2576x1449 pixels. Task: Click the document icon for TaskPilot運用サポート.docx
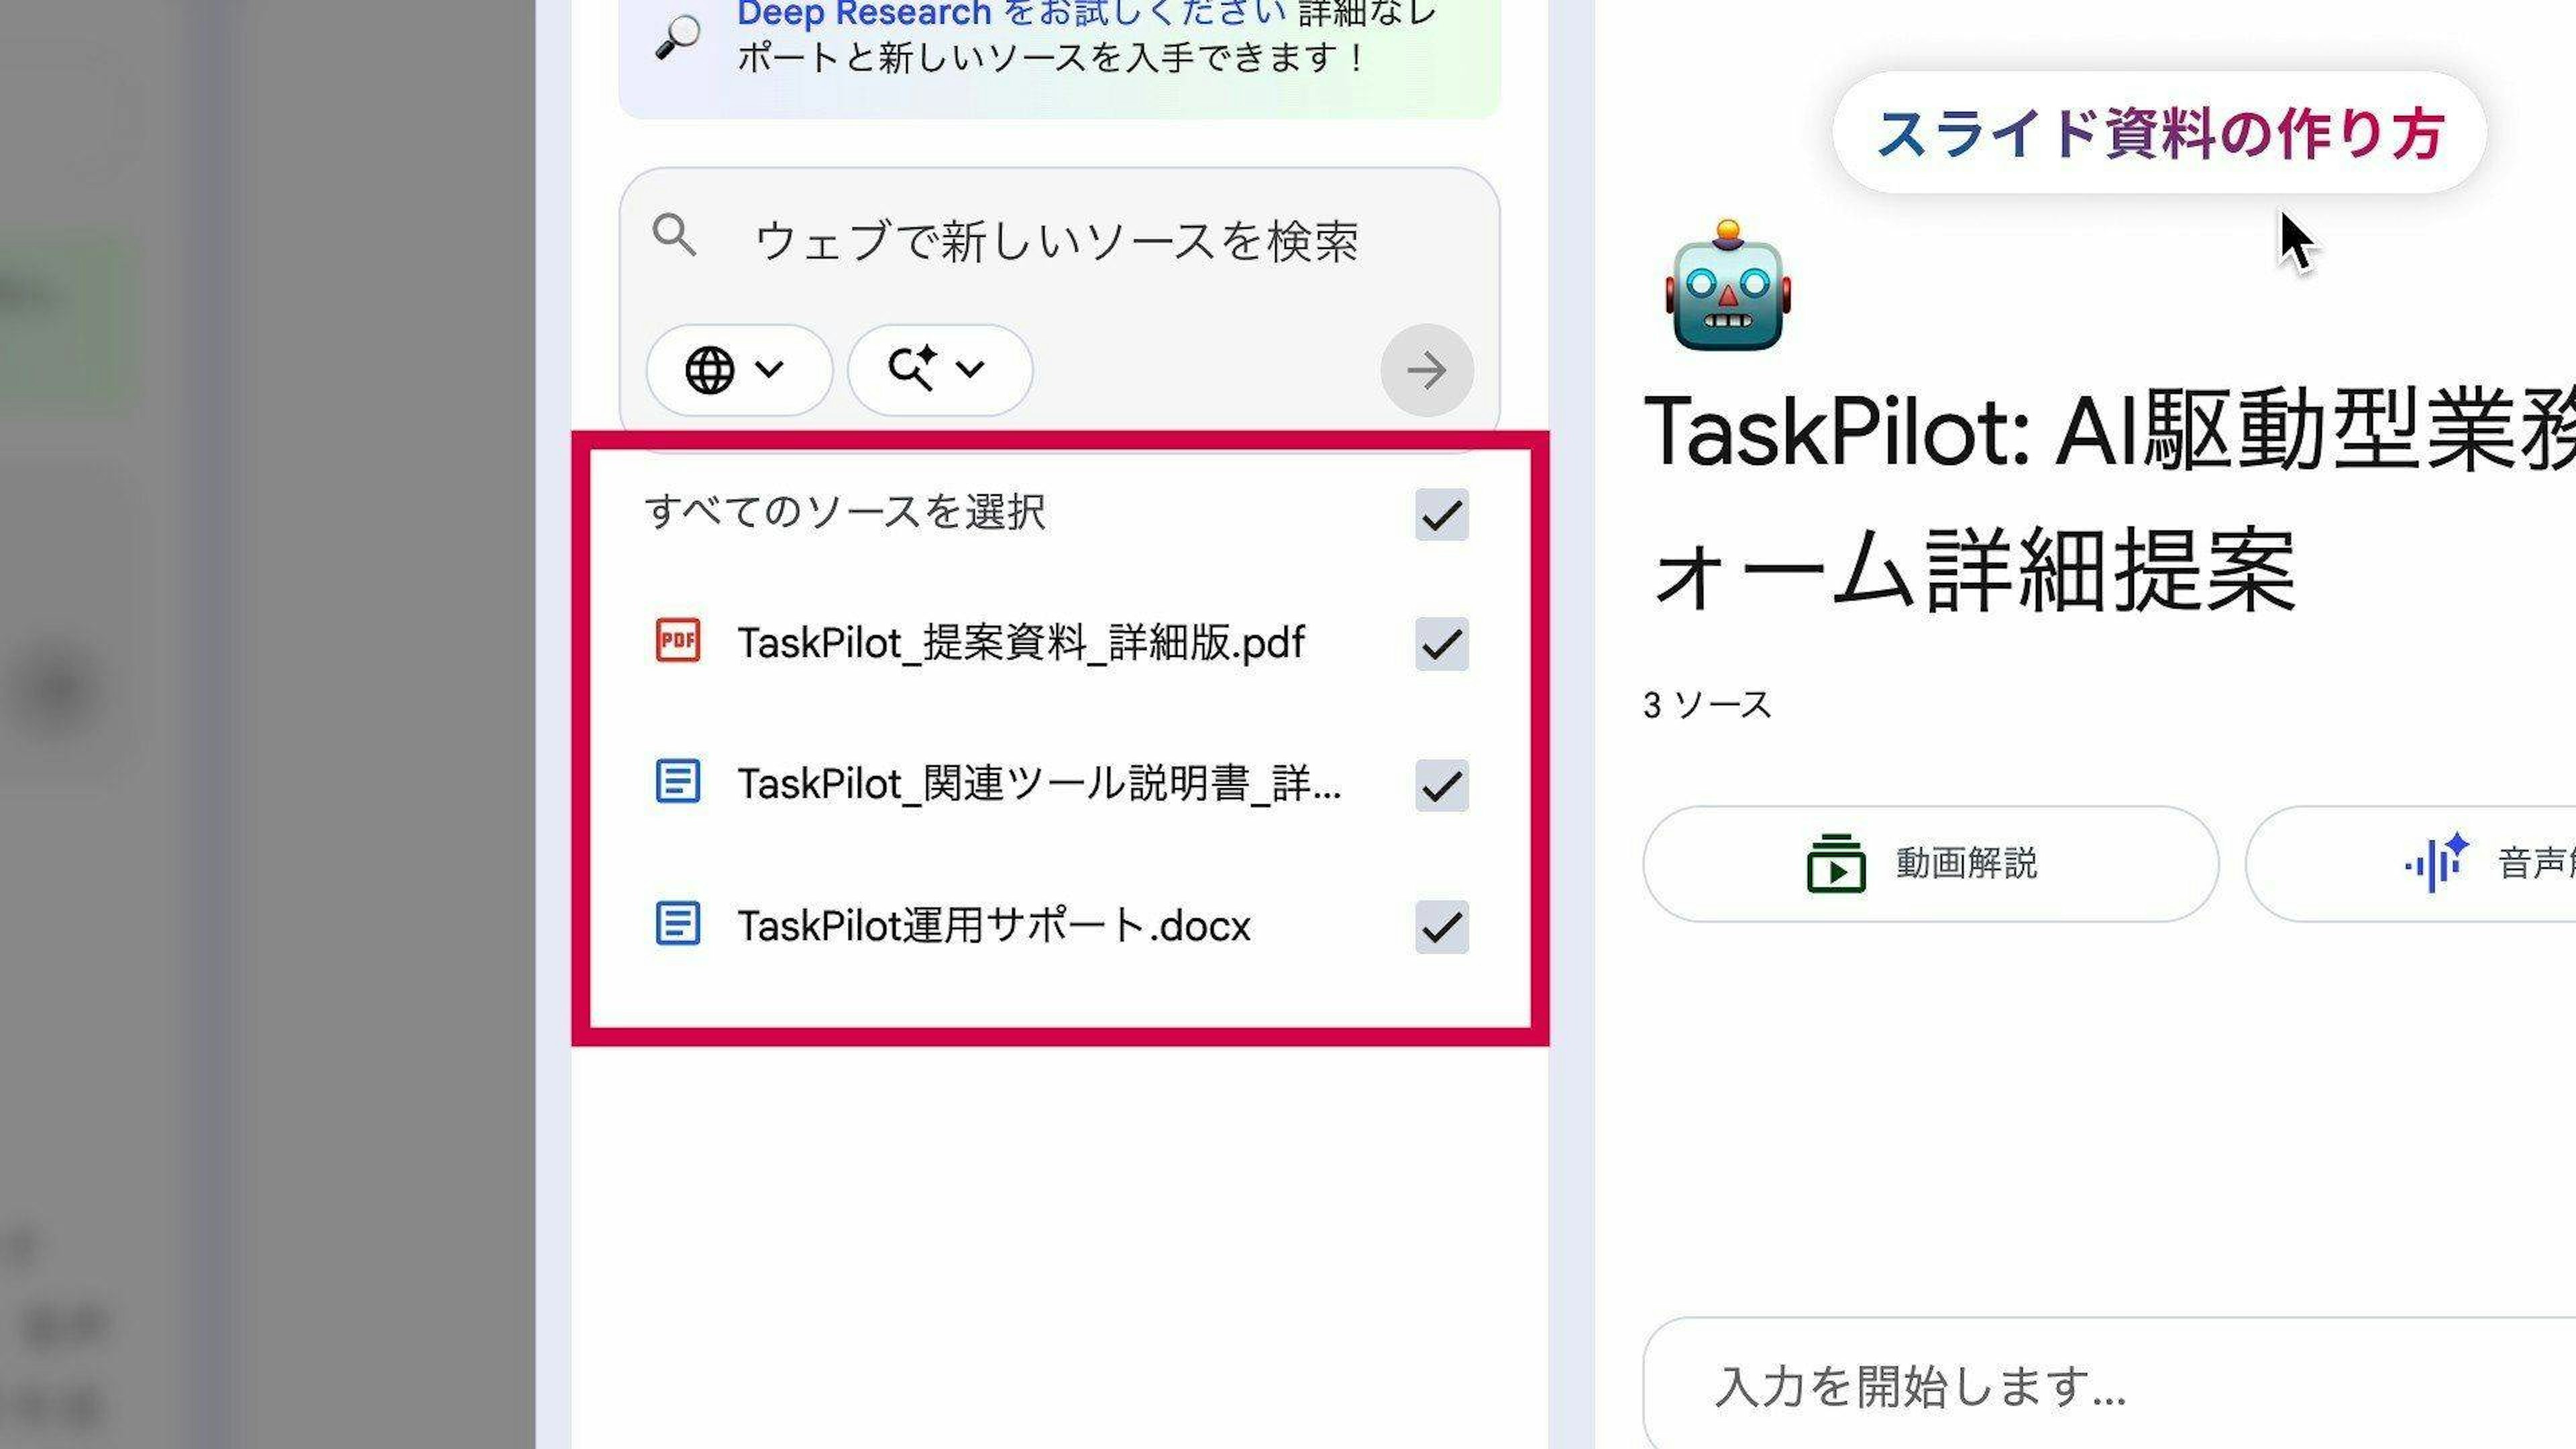pos(677,923)
